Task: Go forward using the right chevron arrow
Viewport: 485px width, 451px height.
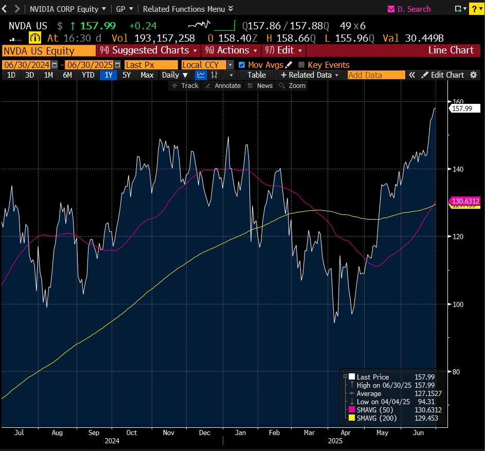Action: [x=17, y=9]
